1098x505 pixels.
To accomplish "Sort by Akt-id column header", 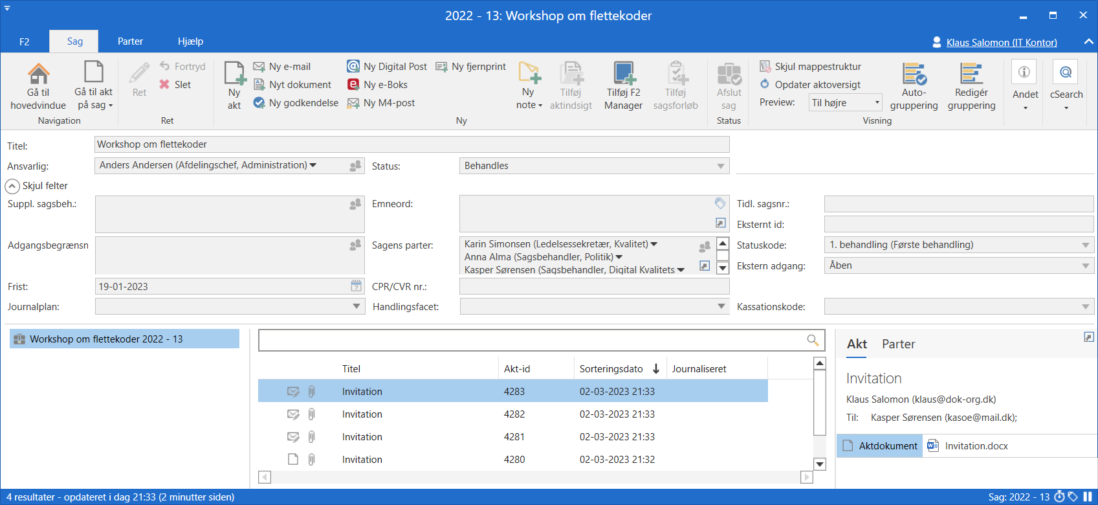I will click(x=536, y=368).
